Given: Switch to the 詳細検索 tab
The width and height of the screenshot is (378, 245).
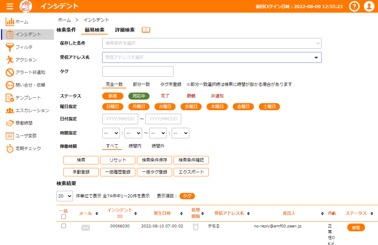Looking at the screenshot, I should [125, 30].
